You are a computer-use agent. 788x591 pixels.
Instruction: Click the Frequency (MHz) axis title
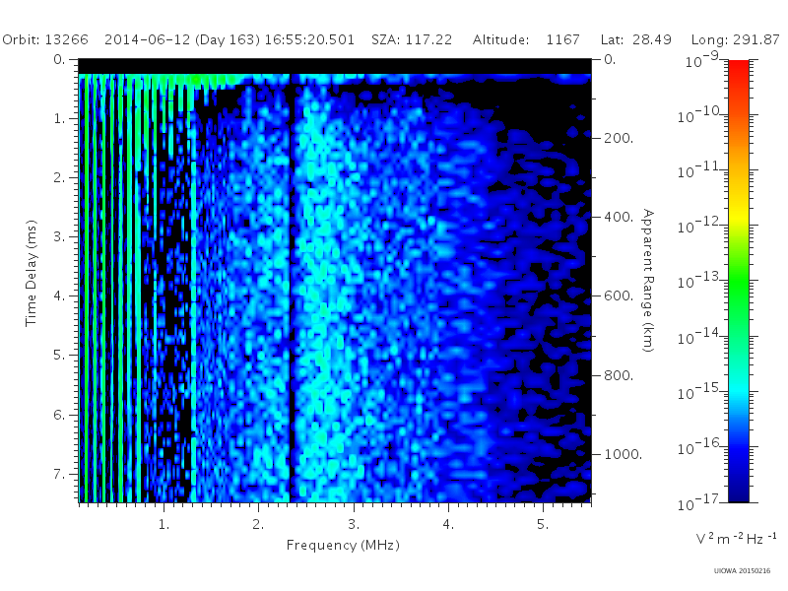point(343,546)
